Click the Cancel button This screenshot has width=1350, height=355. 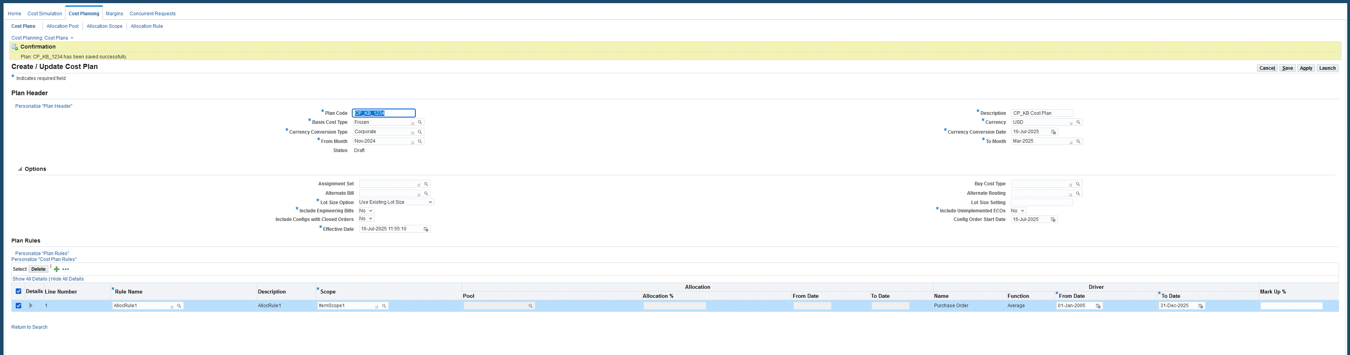point(1267,68)
